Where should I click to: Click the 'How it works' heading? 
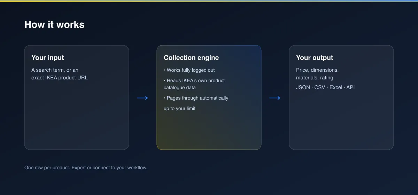(54, 24)
